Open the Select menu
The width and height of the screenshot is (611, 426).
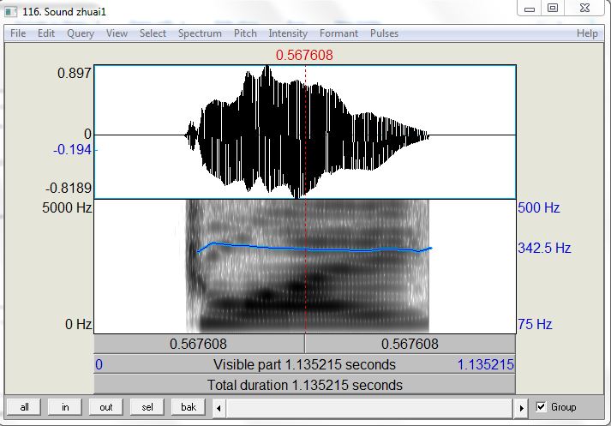[x=153, y=33]
